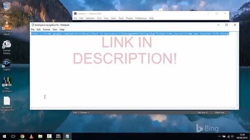This screenshot has height=140, width=250.
Task: Show hidden system tray icons
Action: (220, 136)
